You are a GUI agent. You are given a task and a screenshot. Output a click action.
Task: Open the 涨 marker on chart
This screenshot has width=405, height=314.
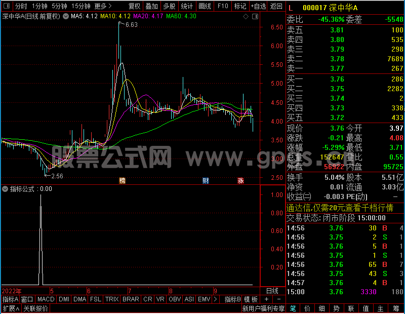pos(240,180)
